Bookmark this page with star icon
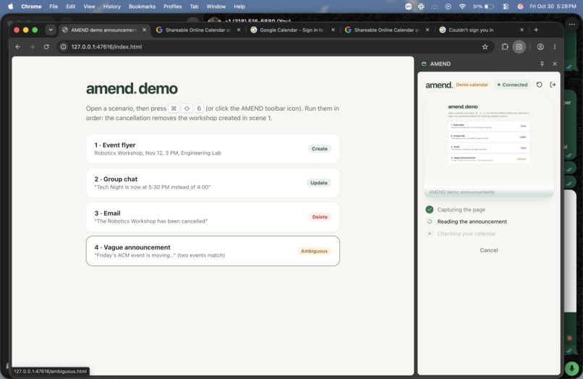 485,47
